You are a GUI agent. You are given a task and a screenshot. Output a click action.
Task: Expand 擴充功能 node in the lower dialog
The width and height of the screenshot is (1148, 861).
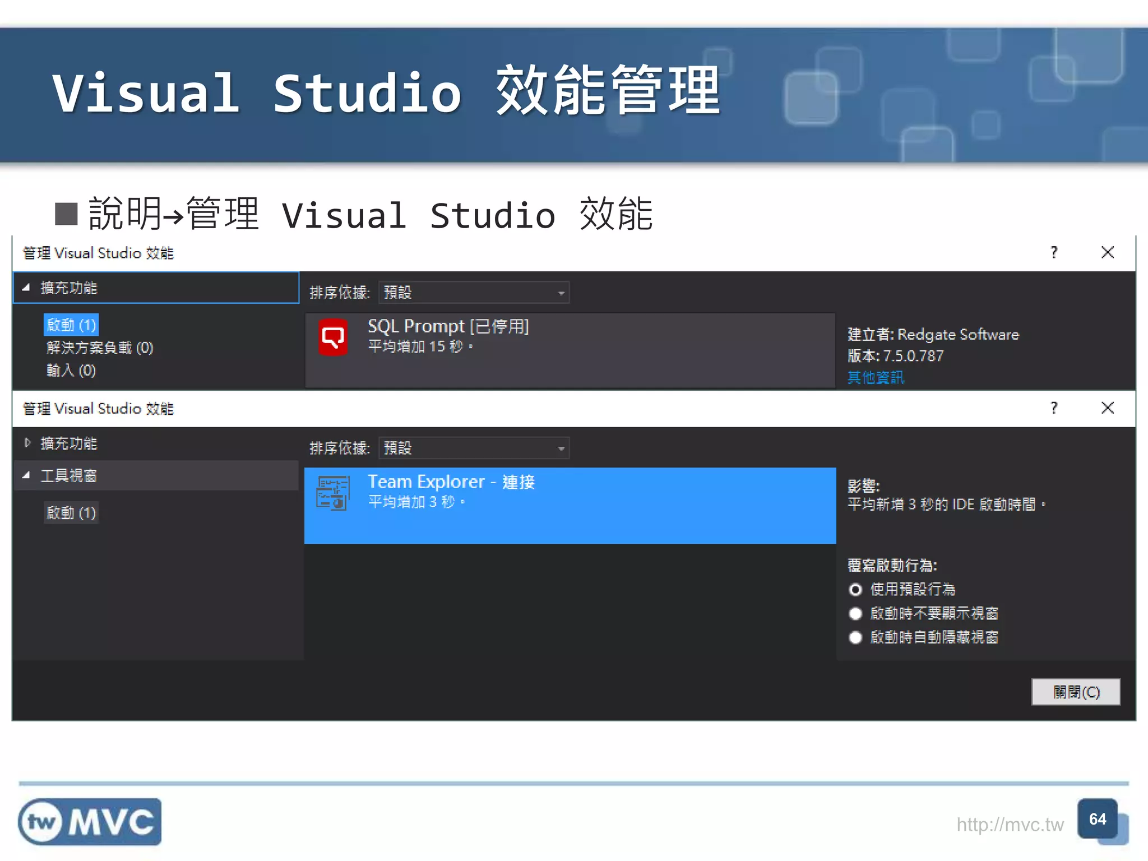(27, 443)
